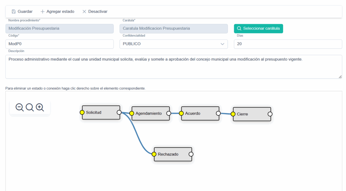This screenshot has width=346, height=191.
Task: Click the zoom out magnifier icon
Action: 20,108
